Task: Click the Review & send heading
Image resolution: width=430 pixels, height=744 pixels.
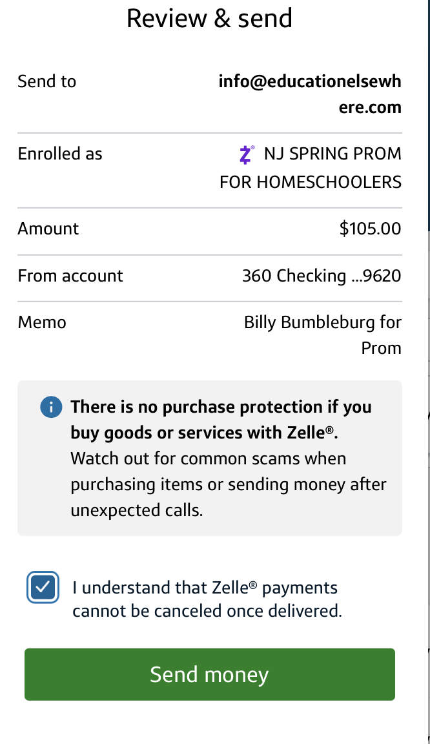Action: [x=209, y=18]
